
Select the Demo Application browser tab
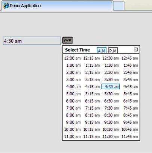coord(57,6)
